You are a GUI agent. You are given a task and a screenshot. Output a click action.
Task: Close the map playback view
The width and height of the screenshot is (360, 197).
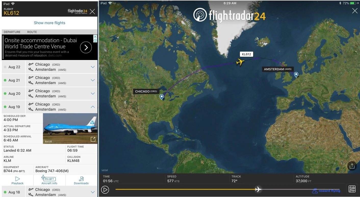[x=355, y=11]
